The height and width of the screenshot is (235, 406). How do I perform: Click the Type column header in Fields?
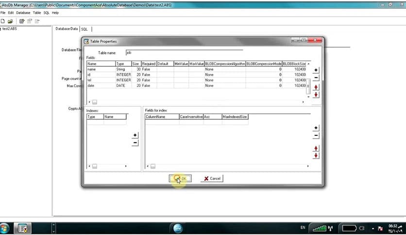(123, 64)
